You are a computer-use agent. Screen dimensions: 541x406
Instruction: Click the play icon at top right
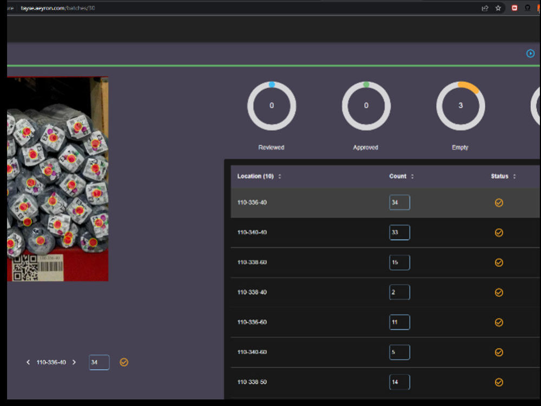coord(530,54)
